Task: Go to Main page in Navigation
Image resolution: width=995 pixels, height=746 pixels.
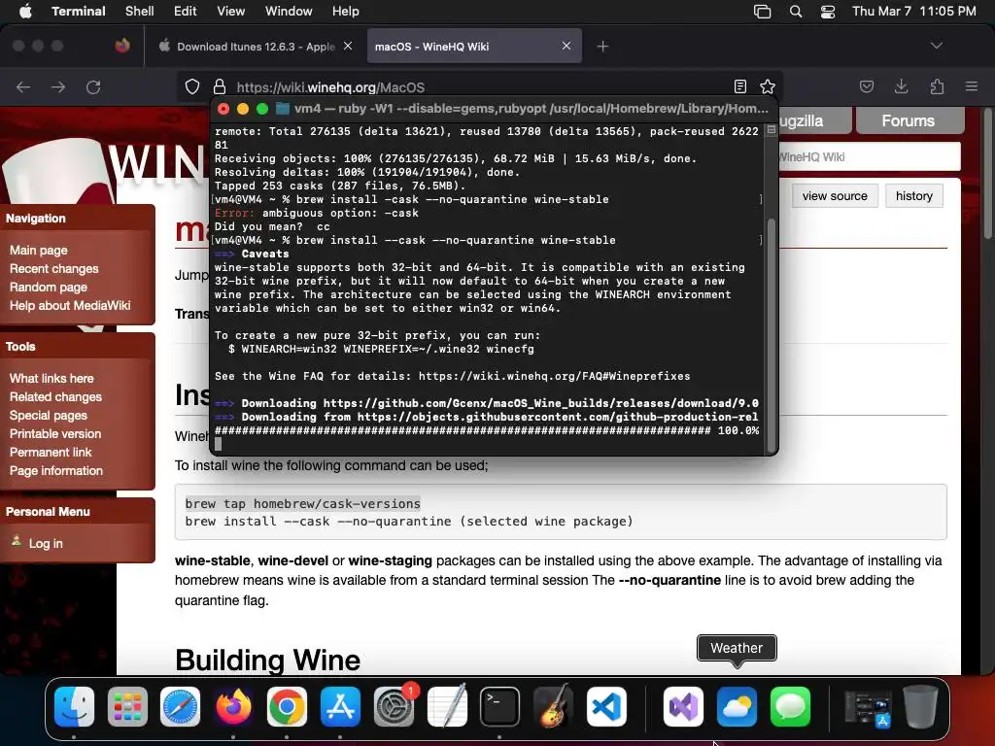Action: tap(38, 250)
